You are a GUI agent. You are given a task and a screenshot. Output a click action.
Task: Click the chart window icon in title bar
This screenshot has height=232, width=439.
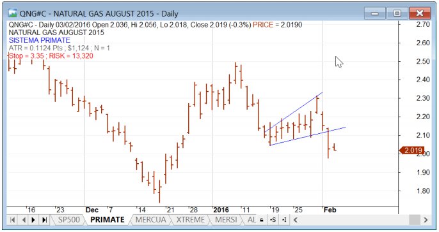click(x=13, y=13)
